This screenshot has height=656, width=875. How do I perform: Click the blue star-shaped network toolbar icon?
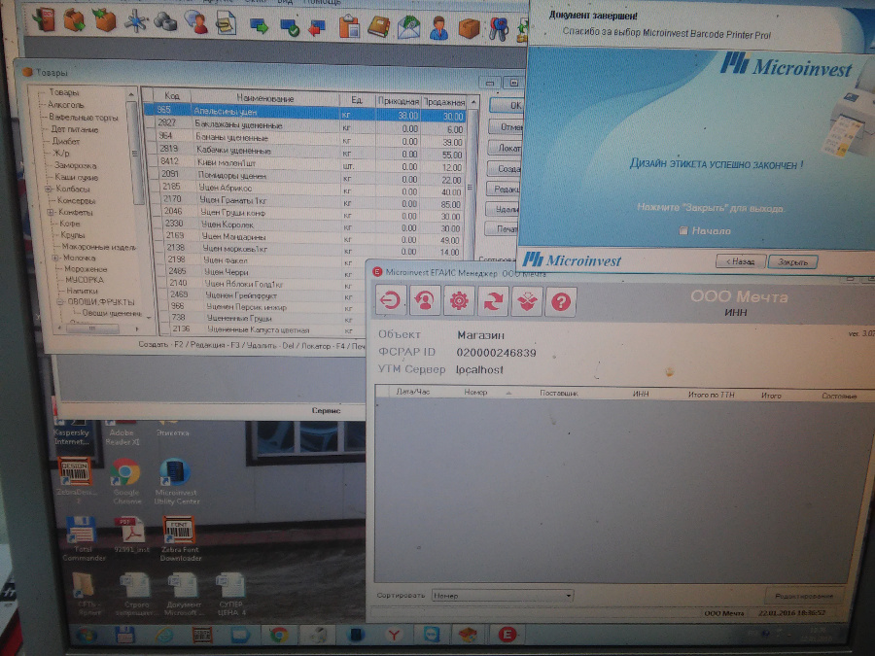pos(135,21)
